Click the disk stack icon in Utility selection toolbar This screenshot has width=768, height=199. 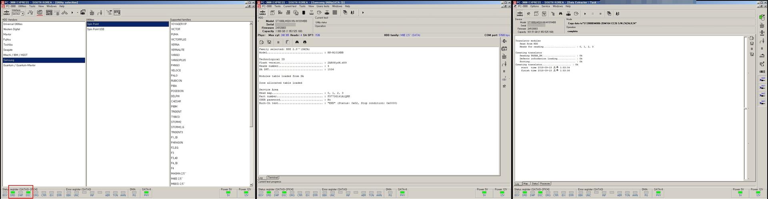pyautogui.click(x=40, y=12)
